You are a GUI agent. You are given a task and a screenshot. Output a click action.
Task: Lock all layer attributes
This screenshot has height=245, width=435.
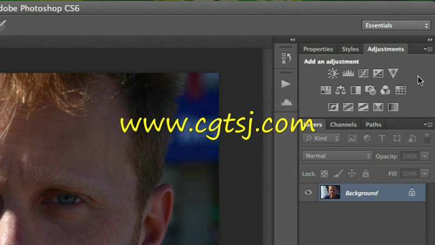365,174
